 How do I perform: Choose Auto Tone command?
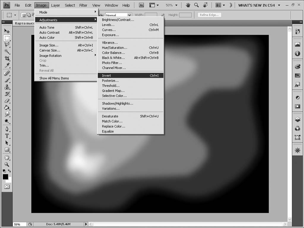[x=66, y=27]
